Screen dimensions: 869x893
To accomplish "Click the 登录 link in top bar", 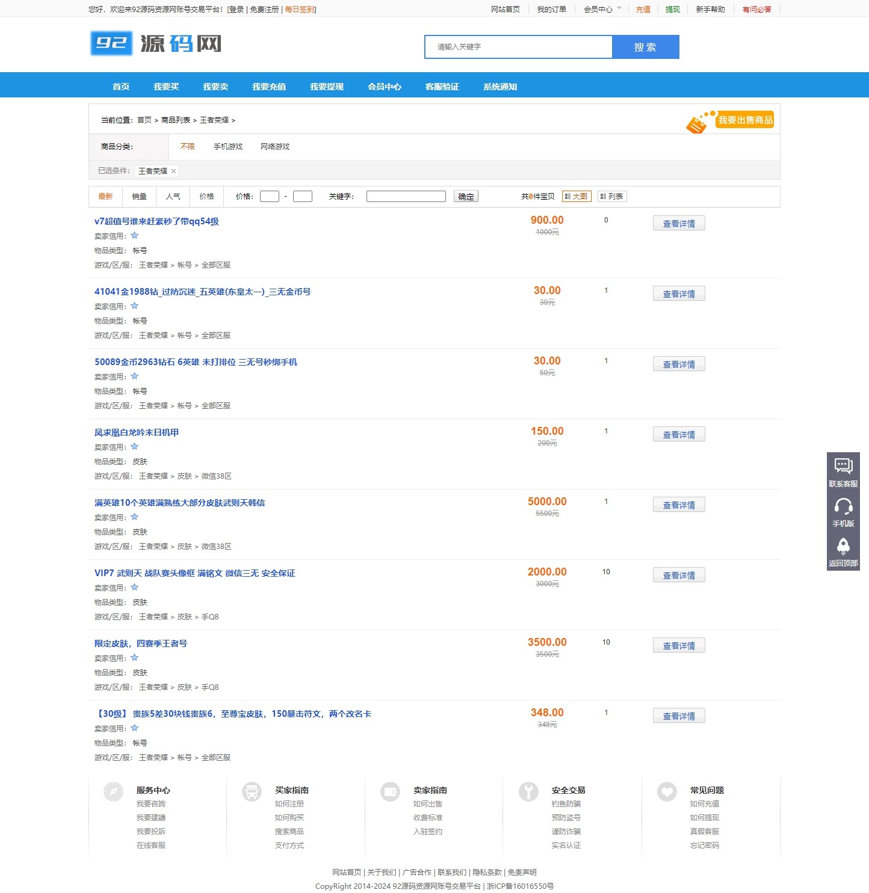I will [x=236, y=10].
